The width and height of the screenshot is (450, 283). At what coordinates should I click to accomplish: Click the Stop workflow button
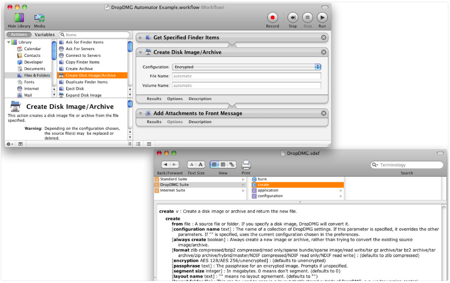[307, 18]
